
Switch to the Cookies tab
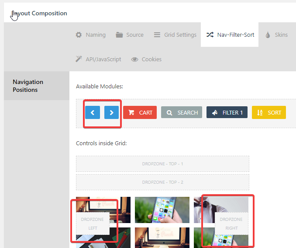coord(147,59)
